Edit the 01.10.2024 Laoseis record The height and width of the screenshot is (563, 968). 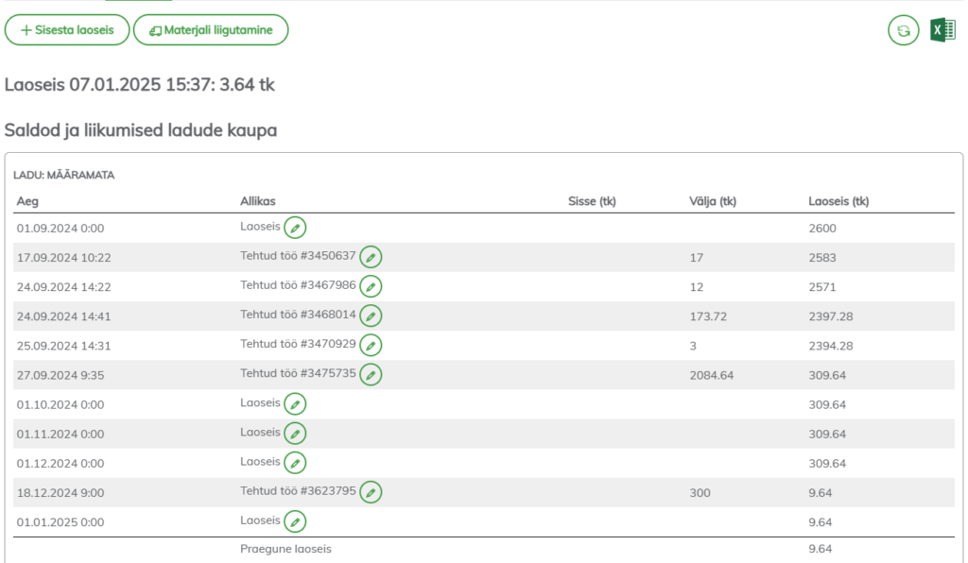(296, 404)
